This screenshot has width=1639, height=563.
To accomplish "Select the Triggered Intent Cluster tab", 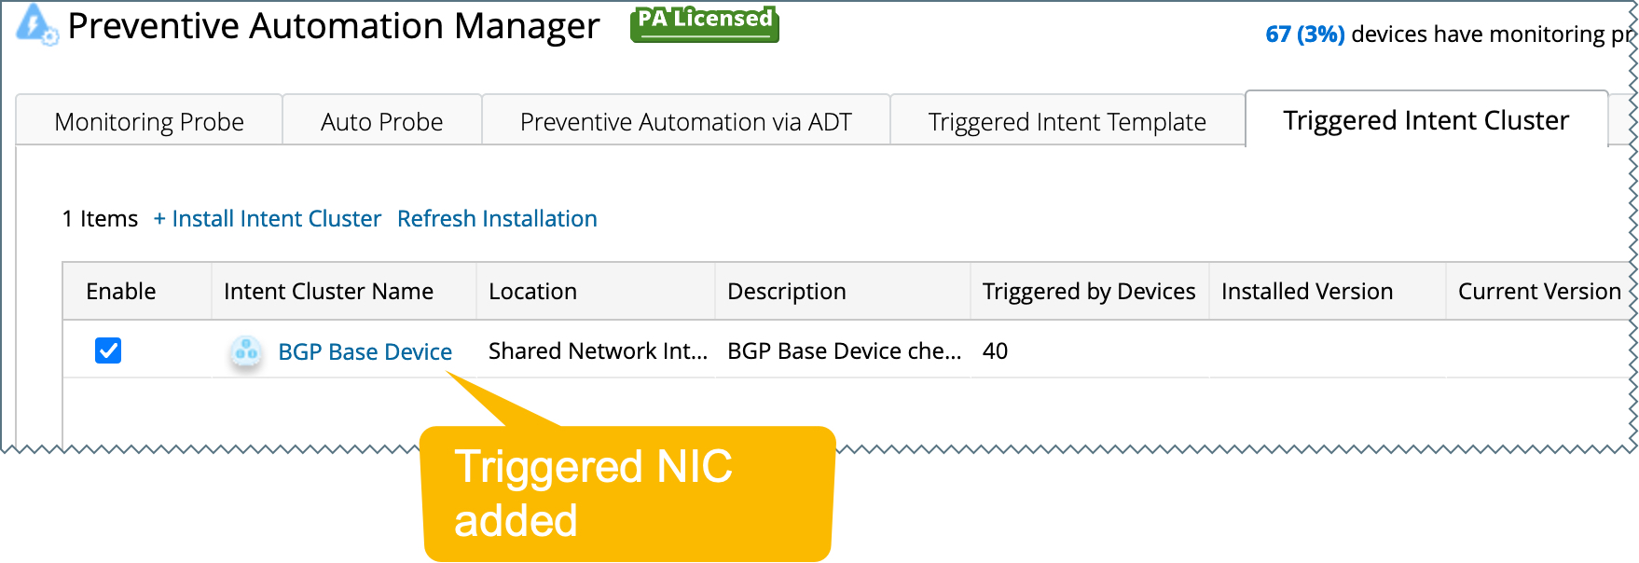I will (1426, 120).
